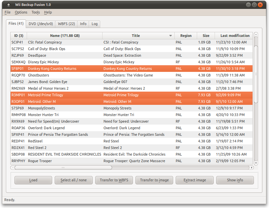Click the Extract image button
The width and height of the screenshot is (269, 208).
[195, 180]
